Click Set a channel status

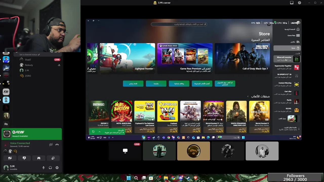(x=30, y=55)
